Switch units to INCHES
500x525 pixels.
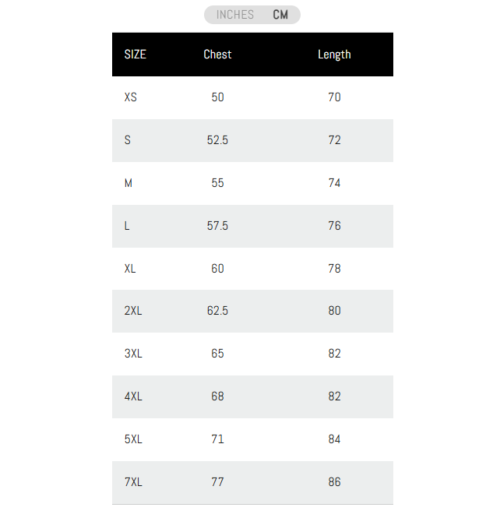pyautogui.click(x=234, y=15)
